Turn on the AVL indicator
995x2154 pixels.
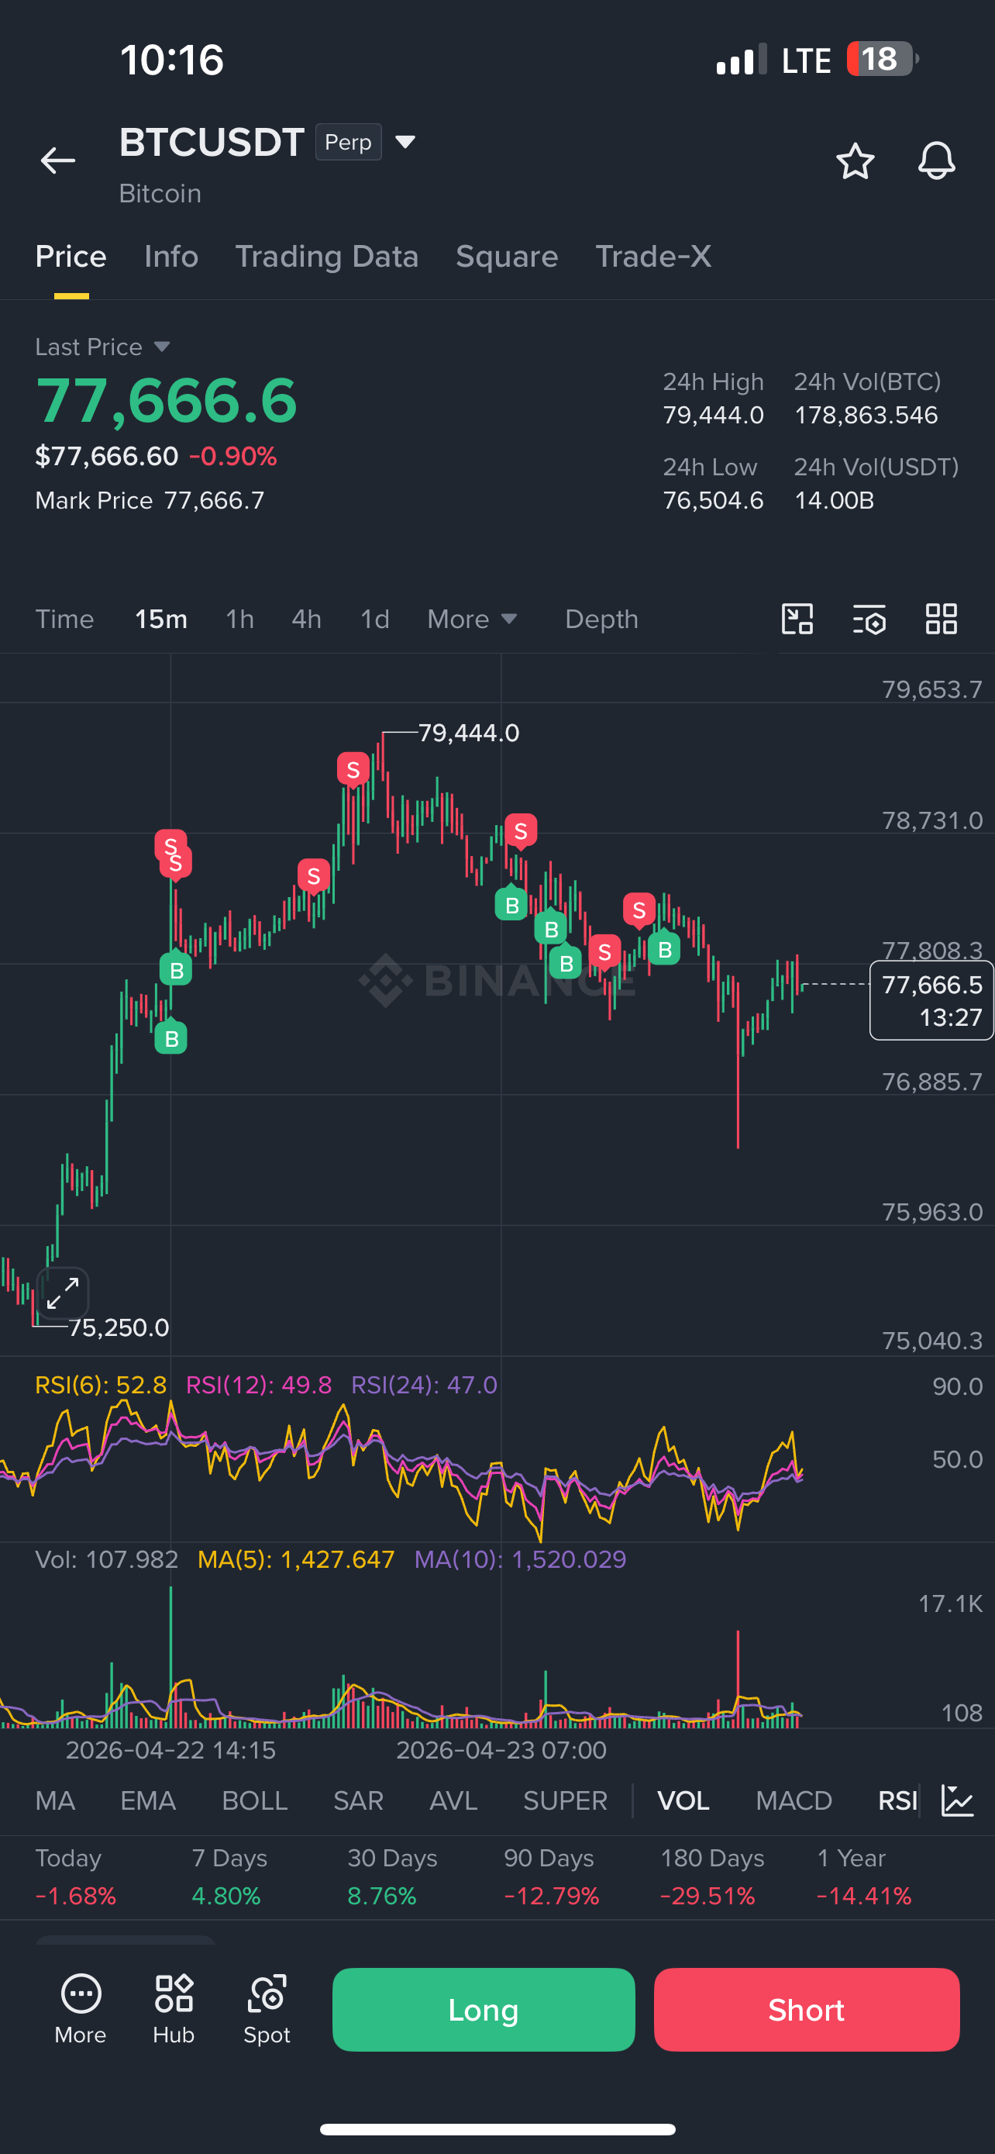[x=453, y=1800]
